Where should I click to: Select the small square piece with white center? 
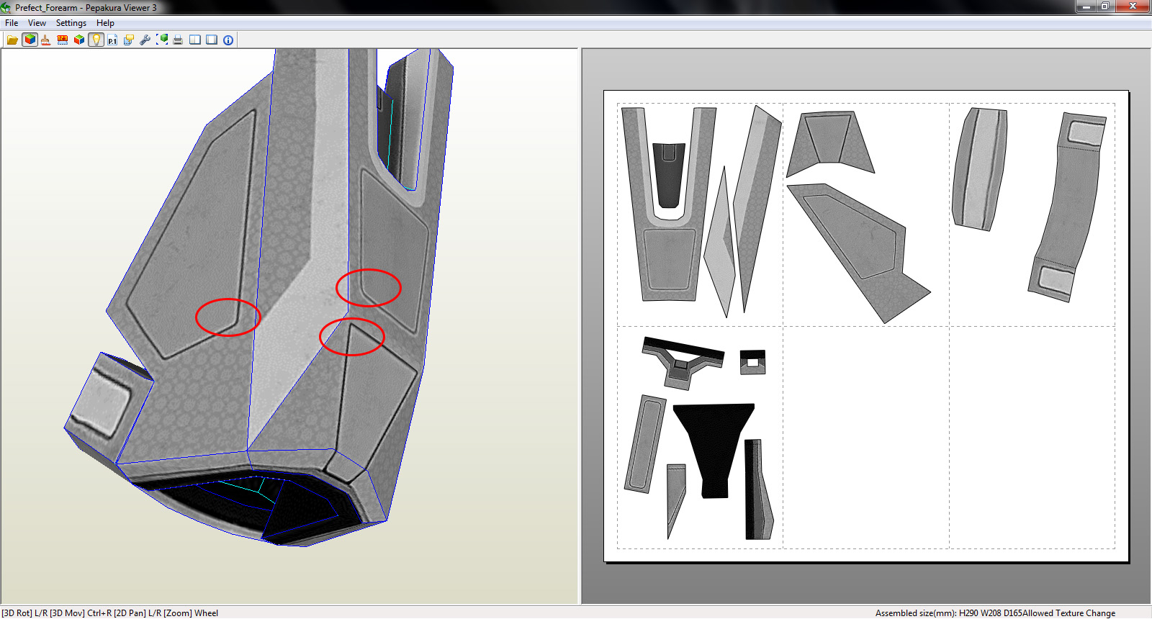tap(752, 362)
